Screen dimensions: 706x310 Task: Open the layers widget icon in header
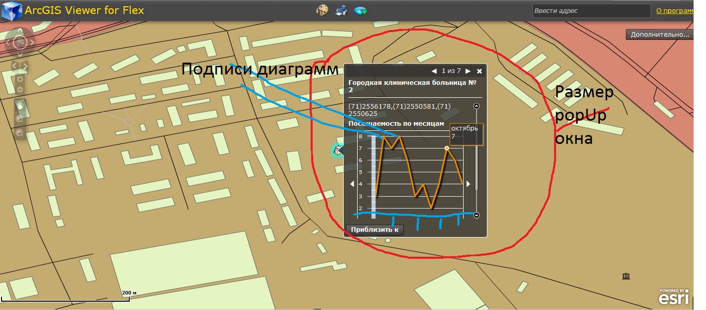tap(360, 10)
